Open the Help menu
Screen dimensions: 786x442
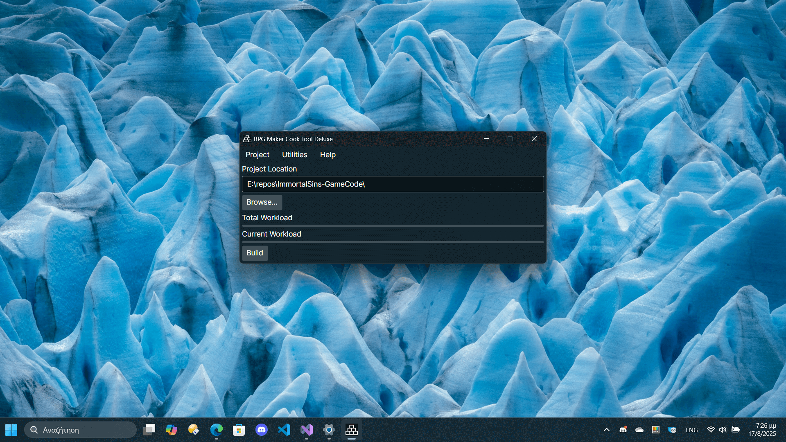click(327, 155)
